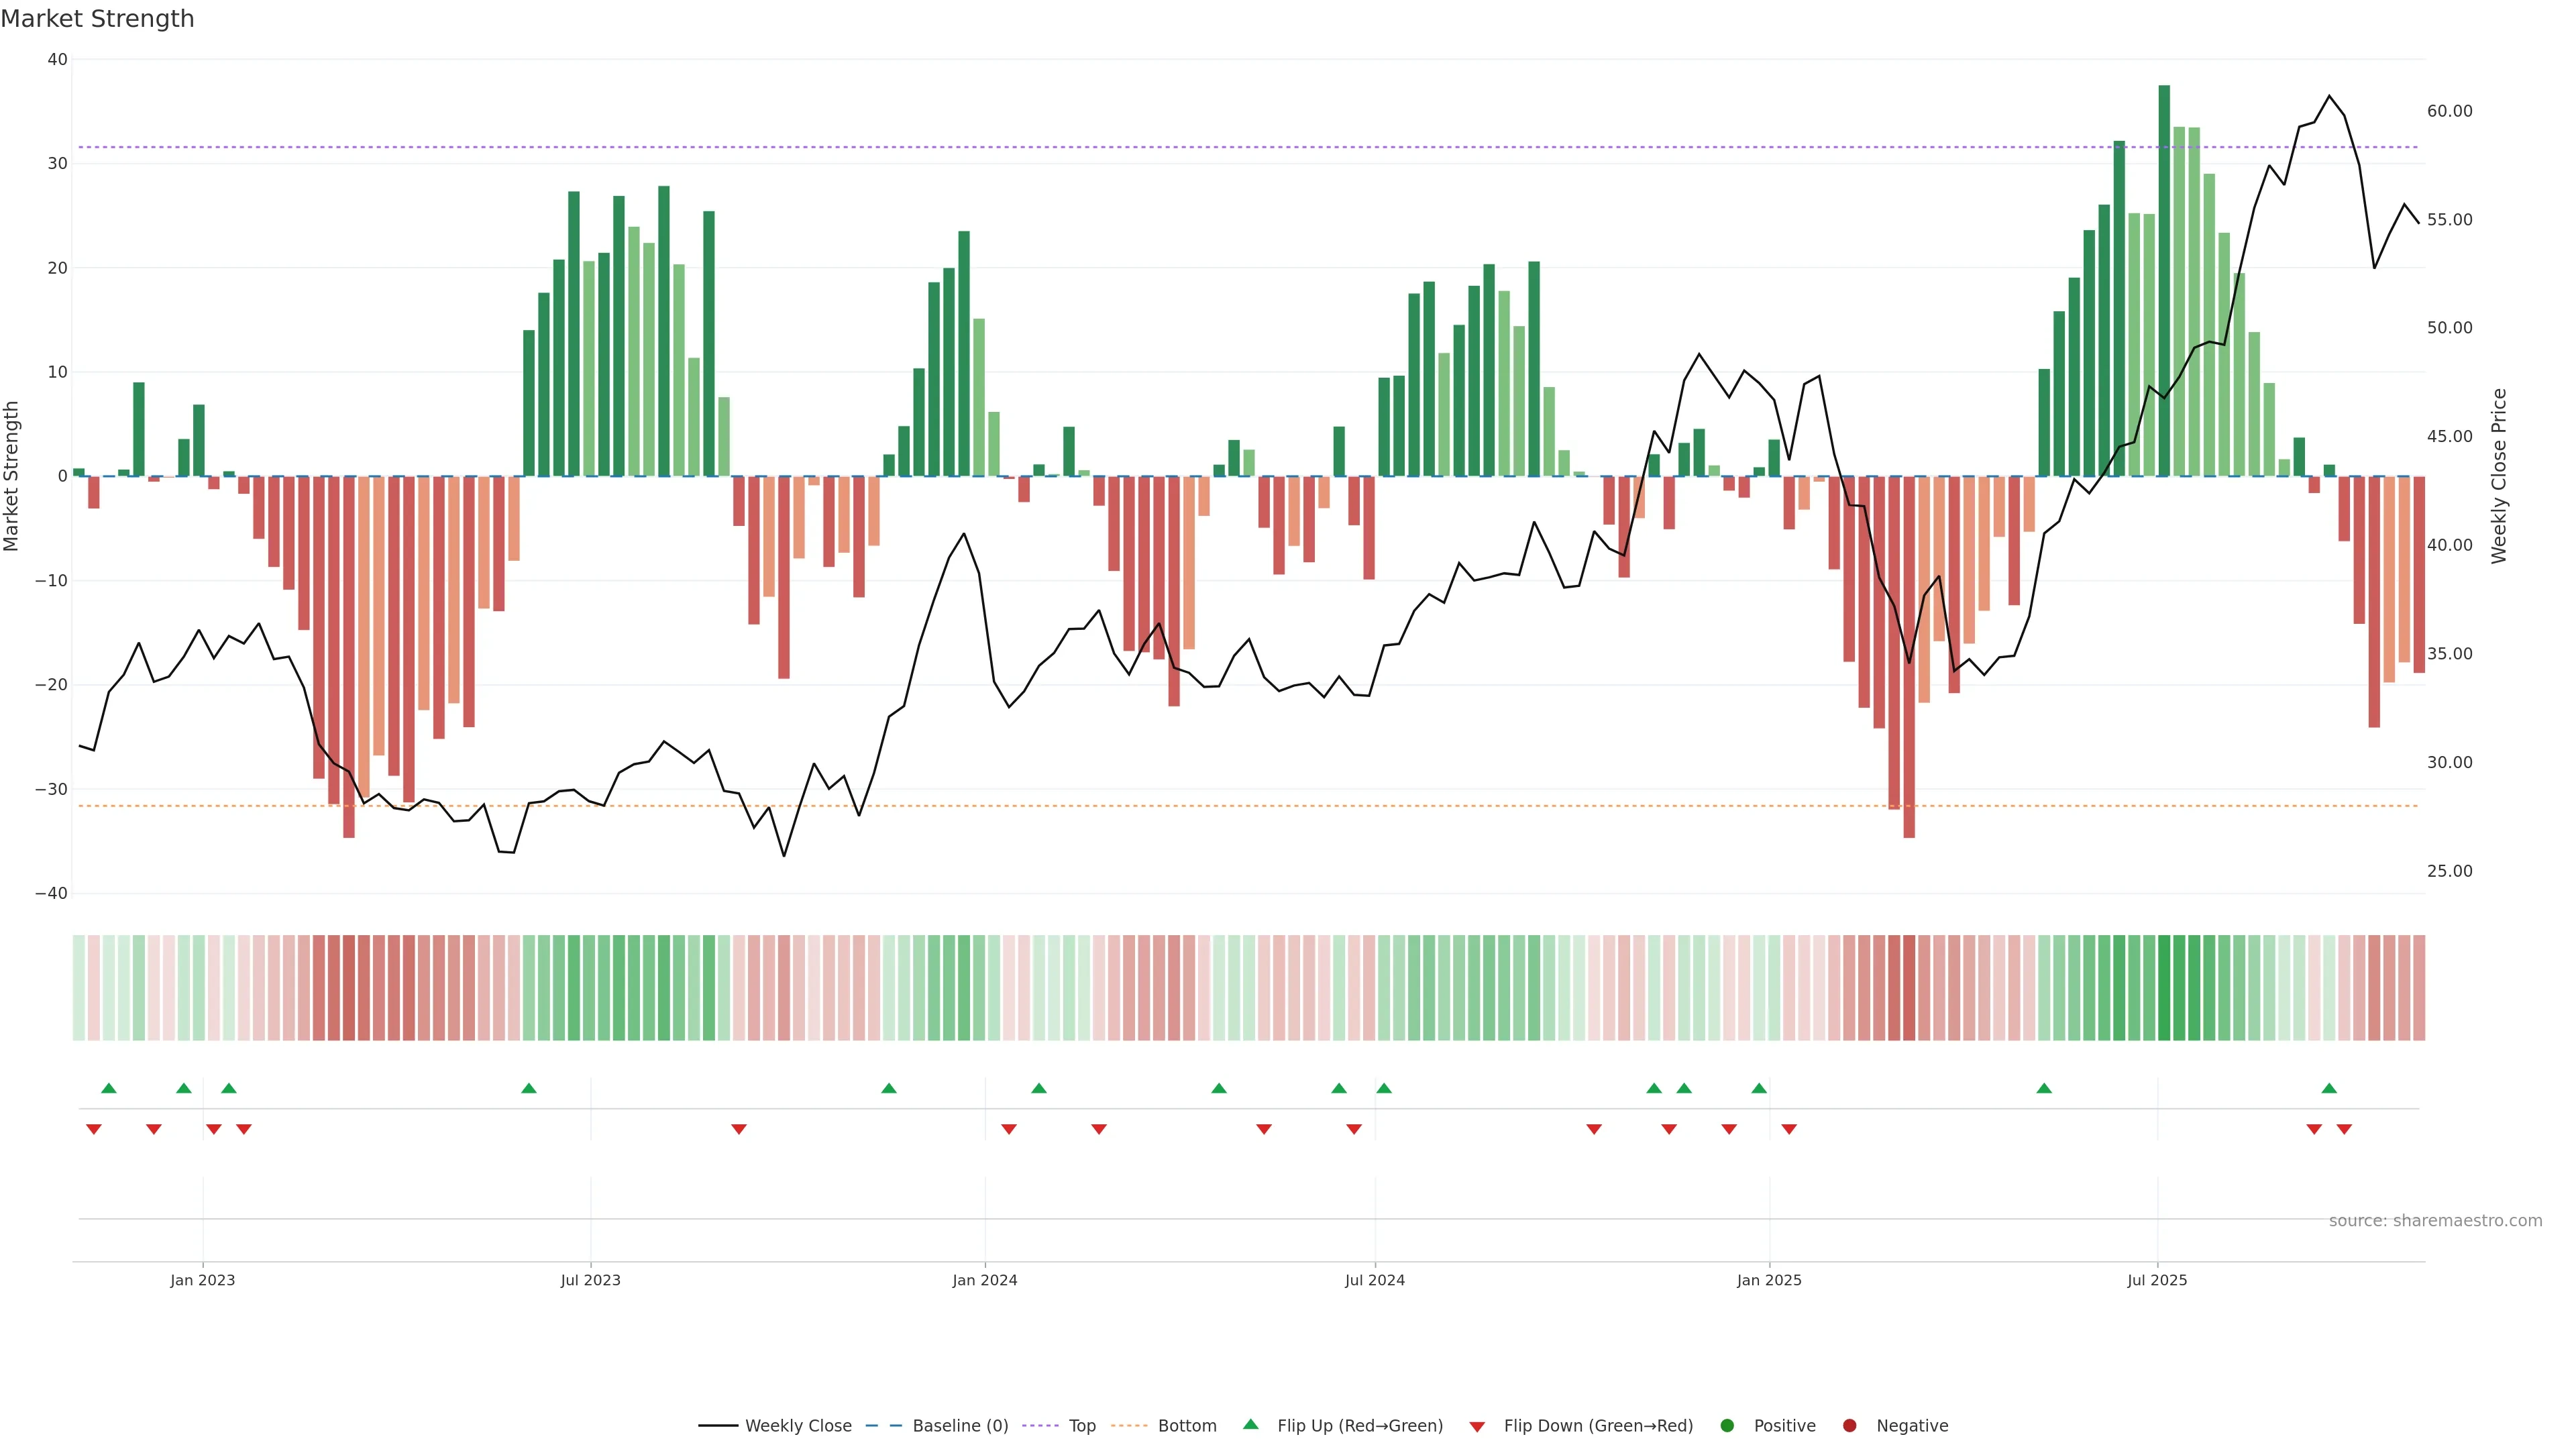The image size is (2576, 1449).
Task: Click the darkest green heatmap cell near Jul 2025
Action: tap(2164, 988)
